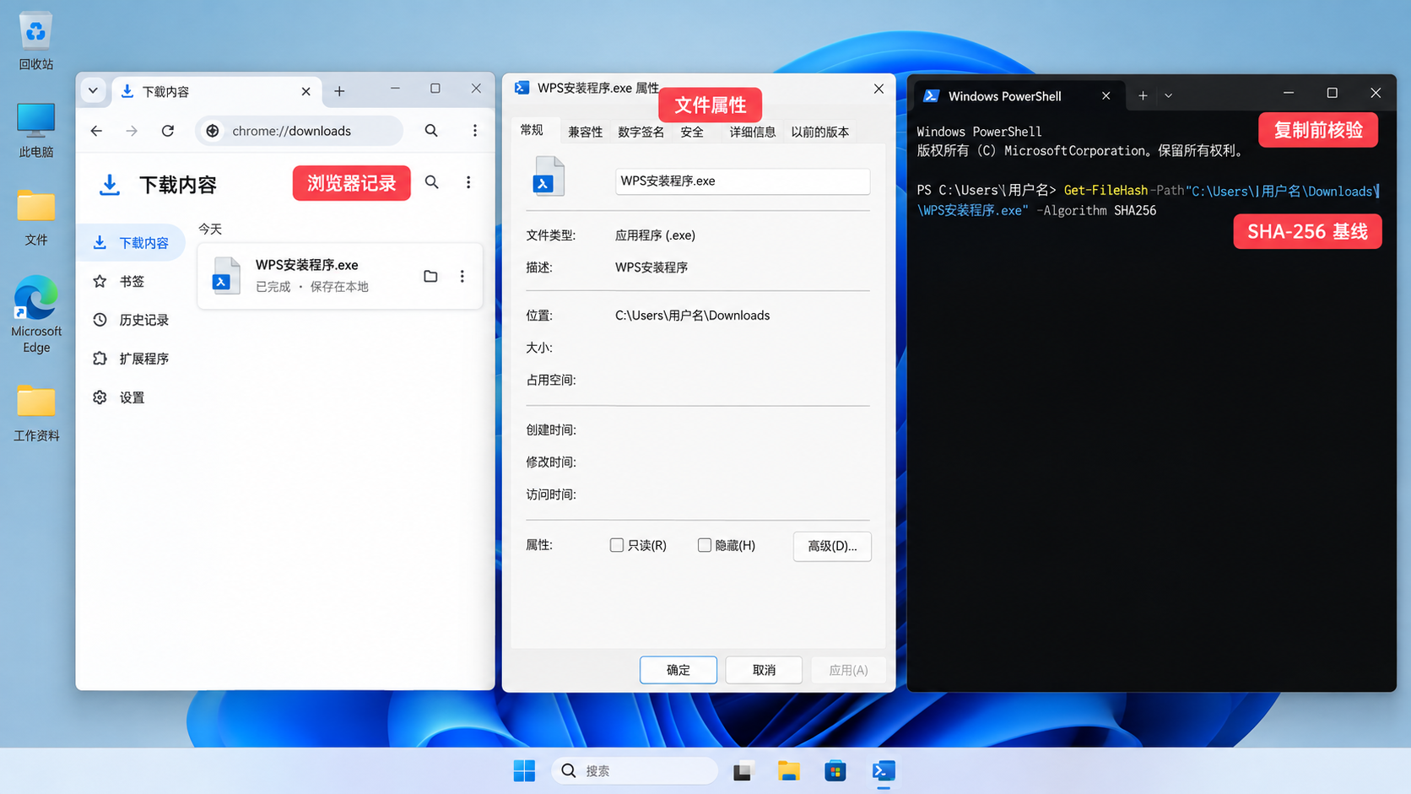The image size is (1411, 794).
Task: Open the 高级(D)... attributes button
Action: pos(832,546)
